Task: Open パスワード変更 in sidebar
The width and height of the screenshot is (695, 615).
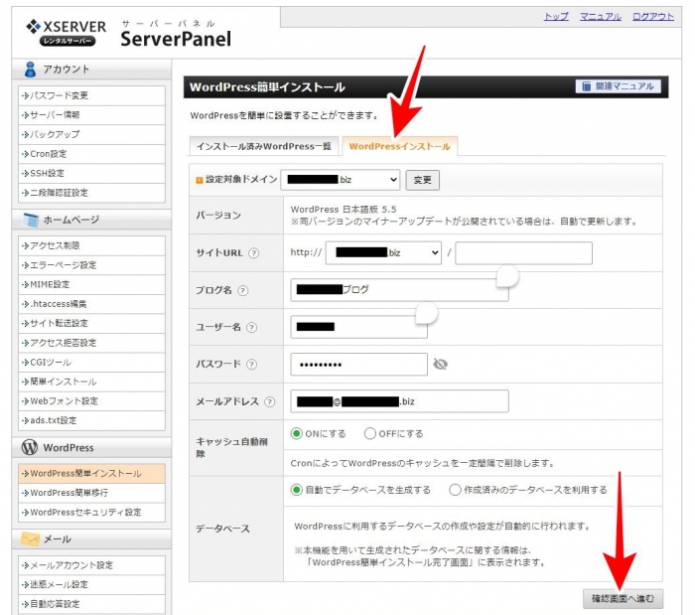Action: pos(91,95)
